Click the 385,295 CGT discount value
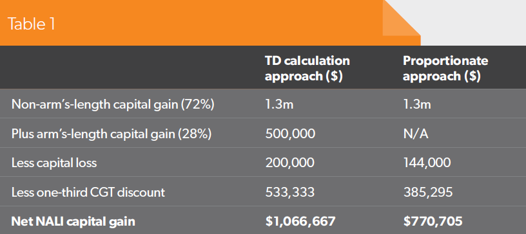The image size is (526, 234). click(x=428, y=192)
